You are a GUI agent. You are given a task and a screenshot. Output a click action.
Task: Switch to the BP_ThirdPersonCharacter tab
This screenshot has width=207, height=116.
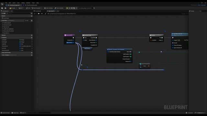pos(30,5)
